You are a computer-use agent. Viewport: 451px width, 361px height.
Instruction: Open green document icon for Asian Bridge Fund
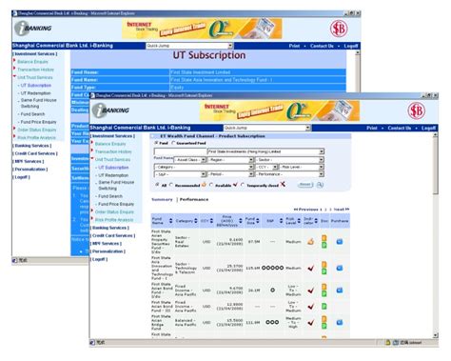[x=324, y=326]
